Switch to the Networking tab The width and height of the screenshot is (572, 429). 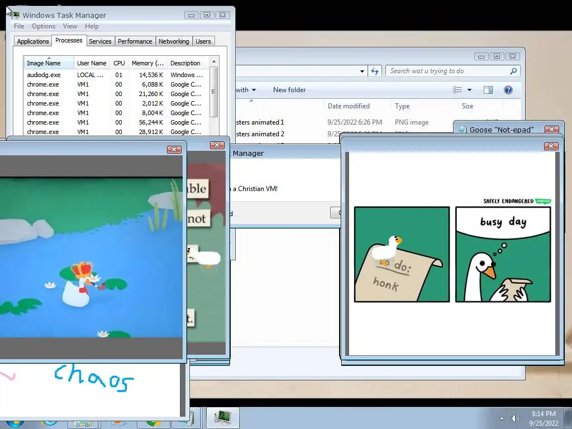174,41
